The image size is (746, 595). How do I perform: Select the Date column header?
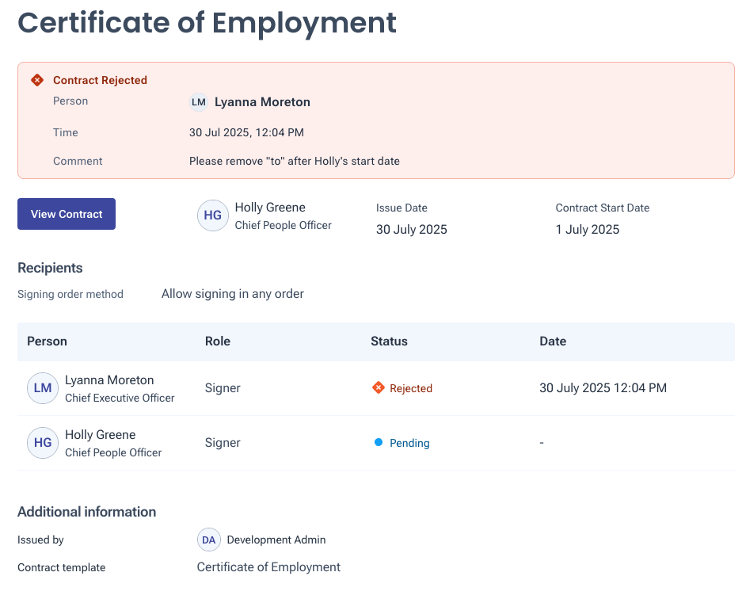(x=553, y=341)
